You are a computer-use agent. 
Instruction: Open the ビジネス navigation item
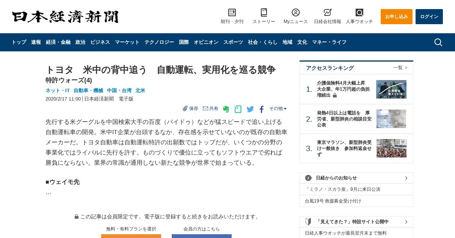[100, 42]
